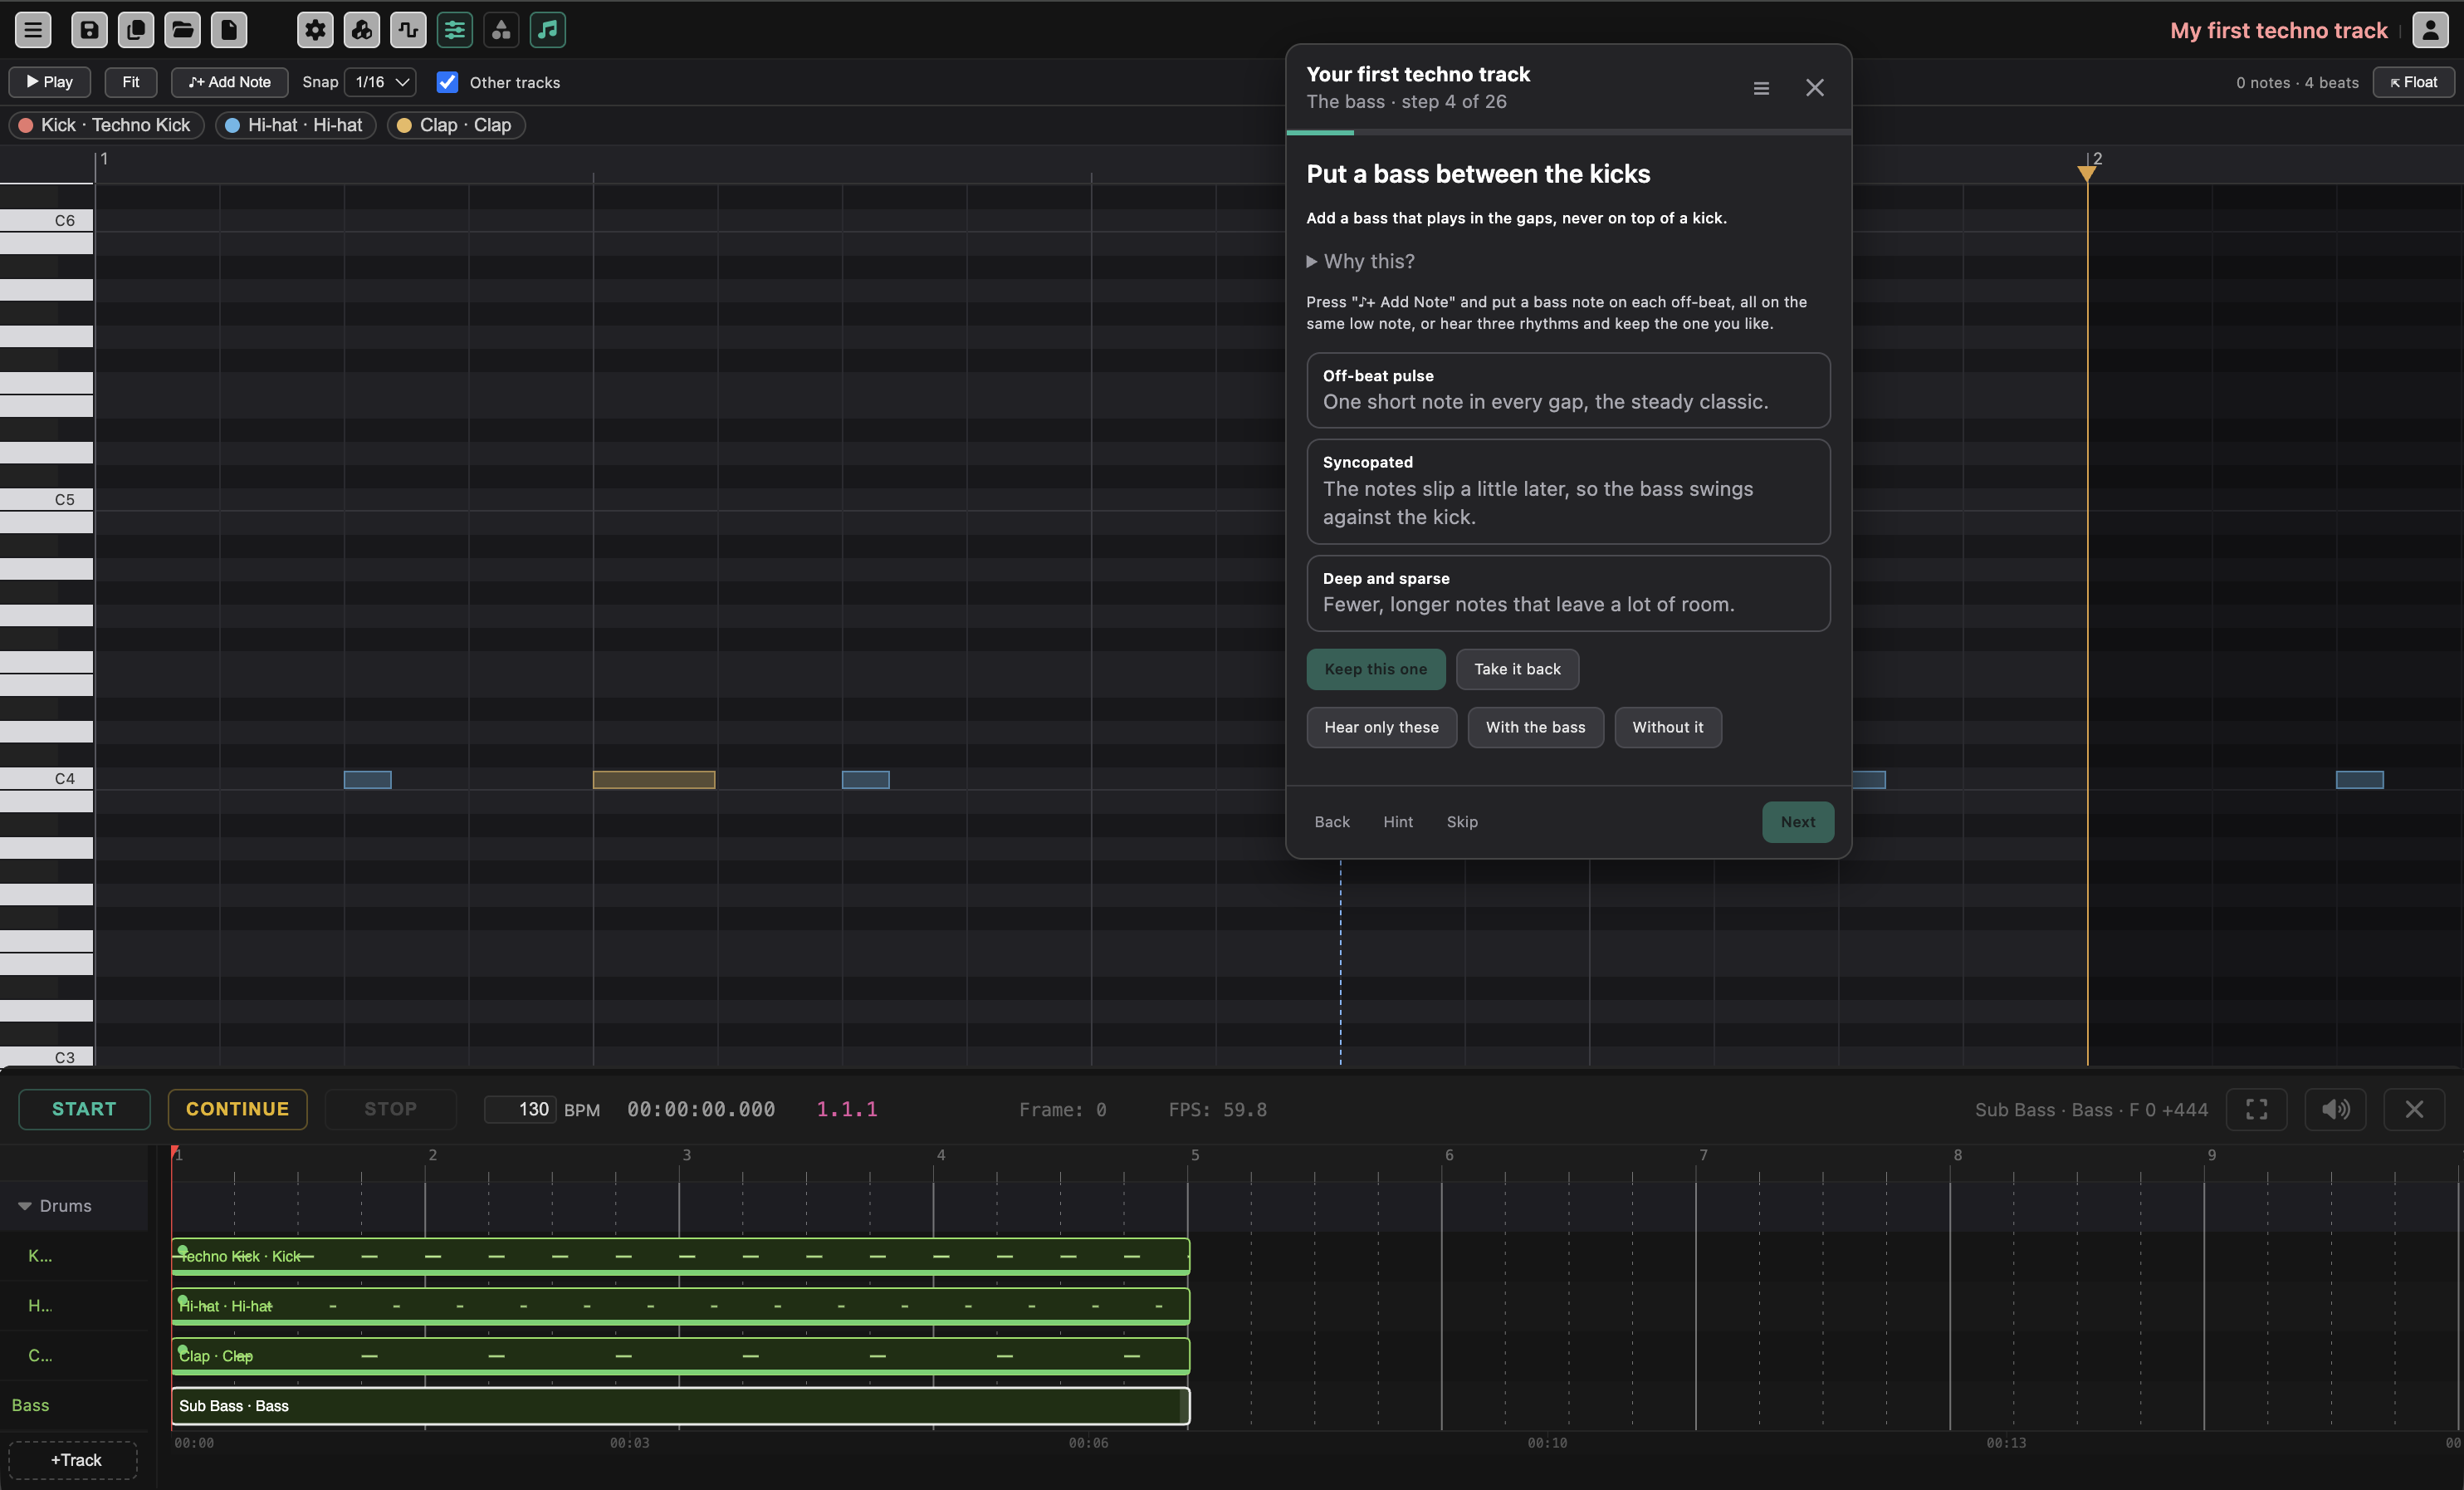Toggle the Kick · Techno Kick track chip
The height and width of the screenshot is (1490, 2464).
click(105, 125)
